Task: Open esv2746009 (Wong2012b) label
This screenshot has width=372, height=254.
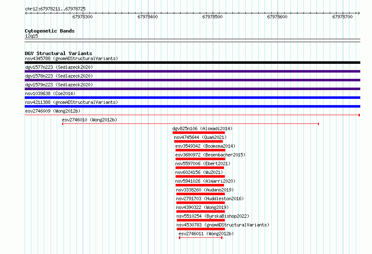Action: (x=53, y=111)
